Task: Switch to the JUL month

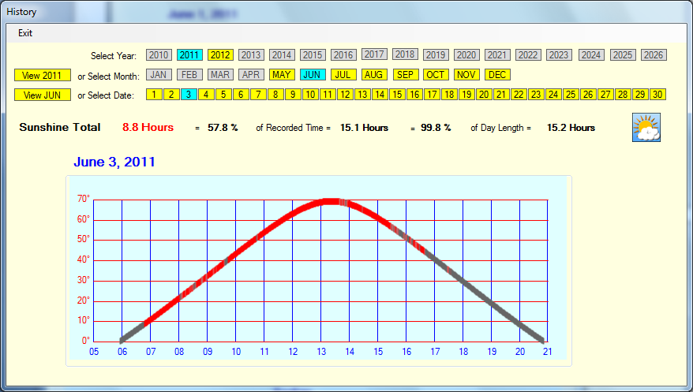Action: click(x=343, y=75)
